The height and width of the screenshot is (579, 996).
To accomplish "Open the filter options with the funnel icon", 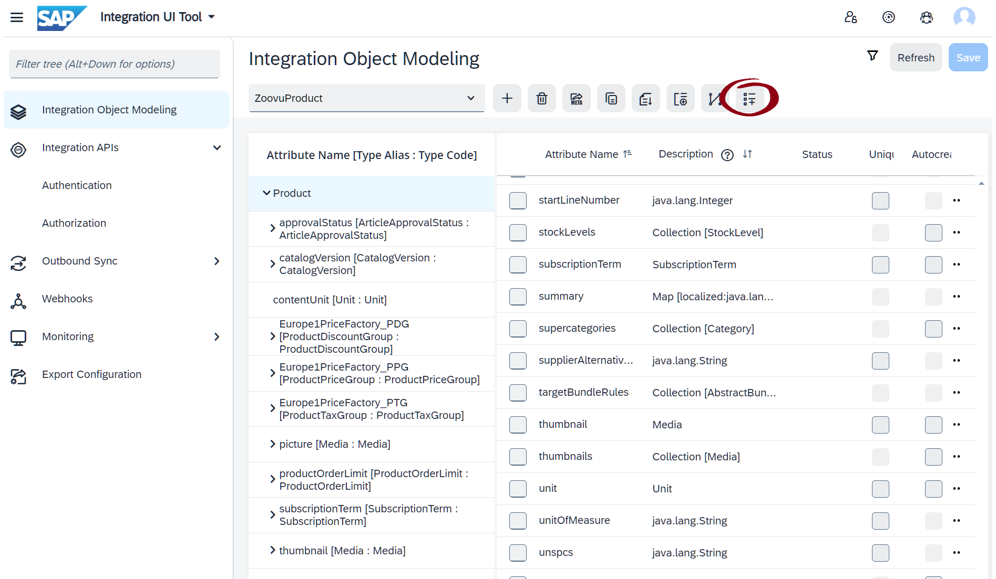I will coord(872,55).
